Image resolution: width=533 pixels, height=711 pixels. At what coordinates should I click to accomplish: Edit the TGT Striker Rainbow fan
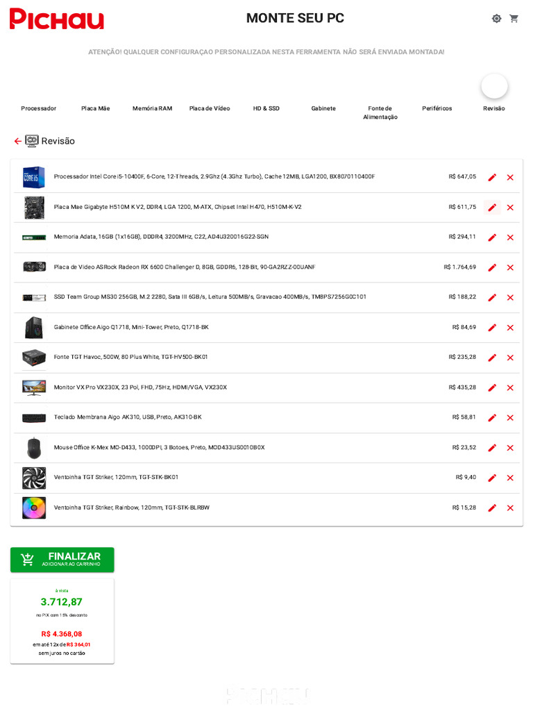tap(492, 508)
